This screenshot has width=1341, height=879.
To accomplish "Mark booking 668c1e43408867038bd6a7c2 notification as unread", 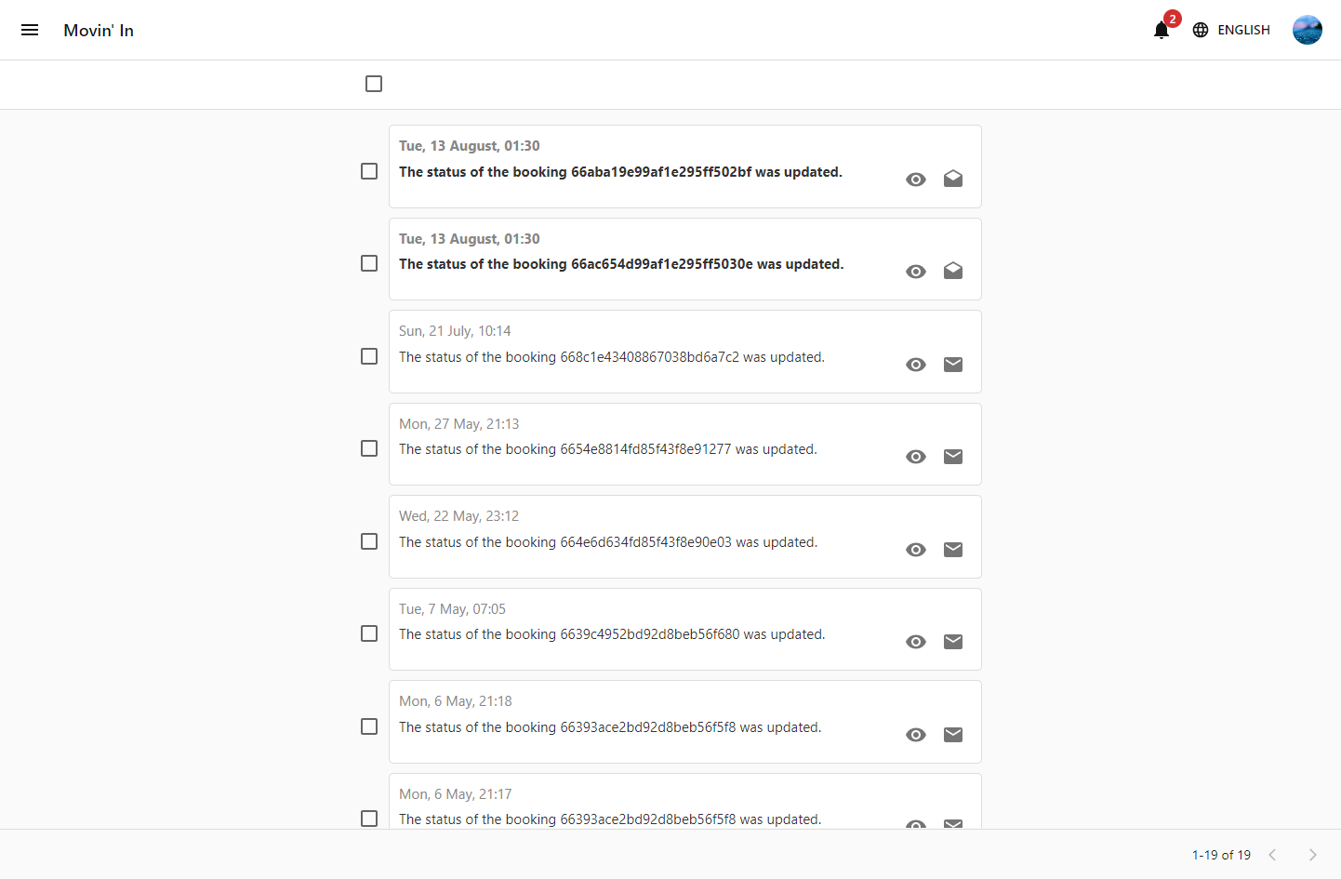I will [953, 365].
